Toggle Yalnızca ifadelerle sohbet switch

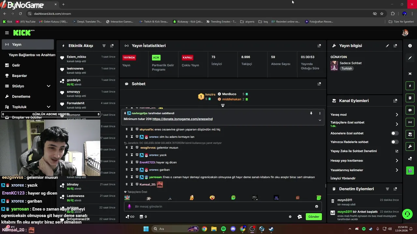coord(395,142)
